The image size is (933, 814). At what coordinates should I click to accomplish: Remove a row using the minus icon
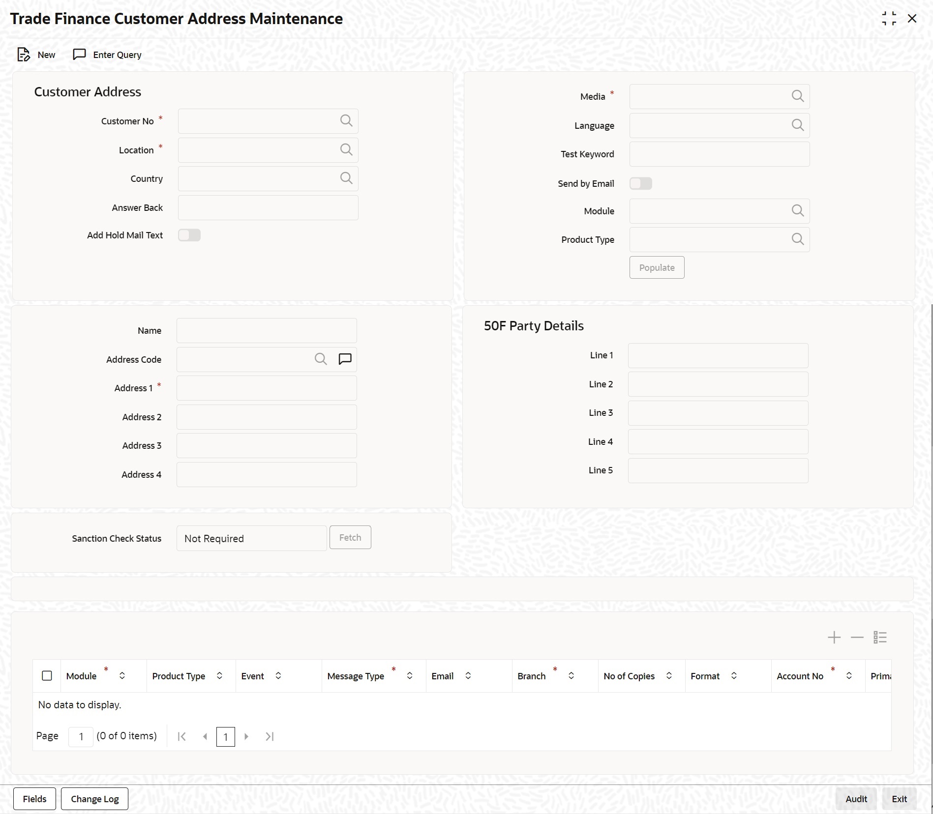pos(857,637)
